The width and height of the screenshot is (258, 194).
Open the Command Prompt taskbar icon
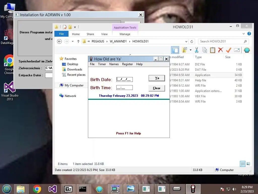pos(83,189)
